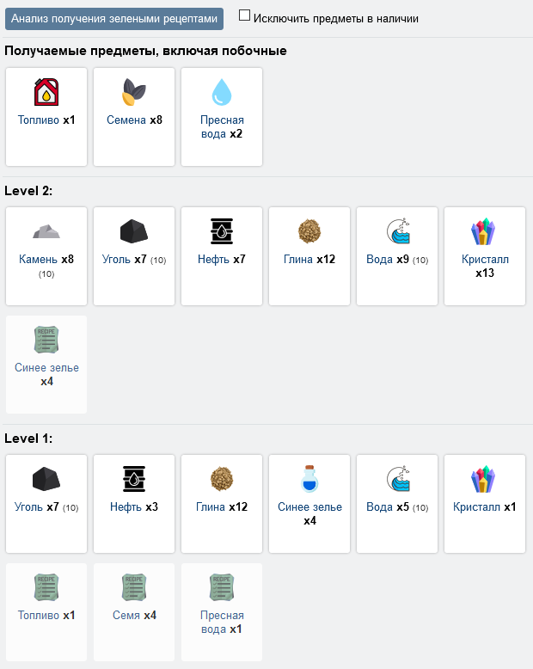Click the fresh water droplet icon

coord(222,92)
